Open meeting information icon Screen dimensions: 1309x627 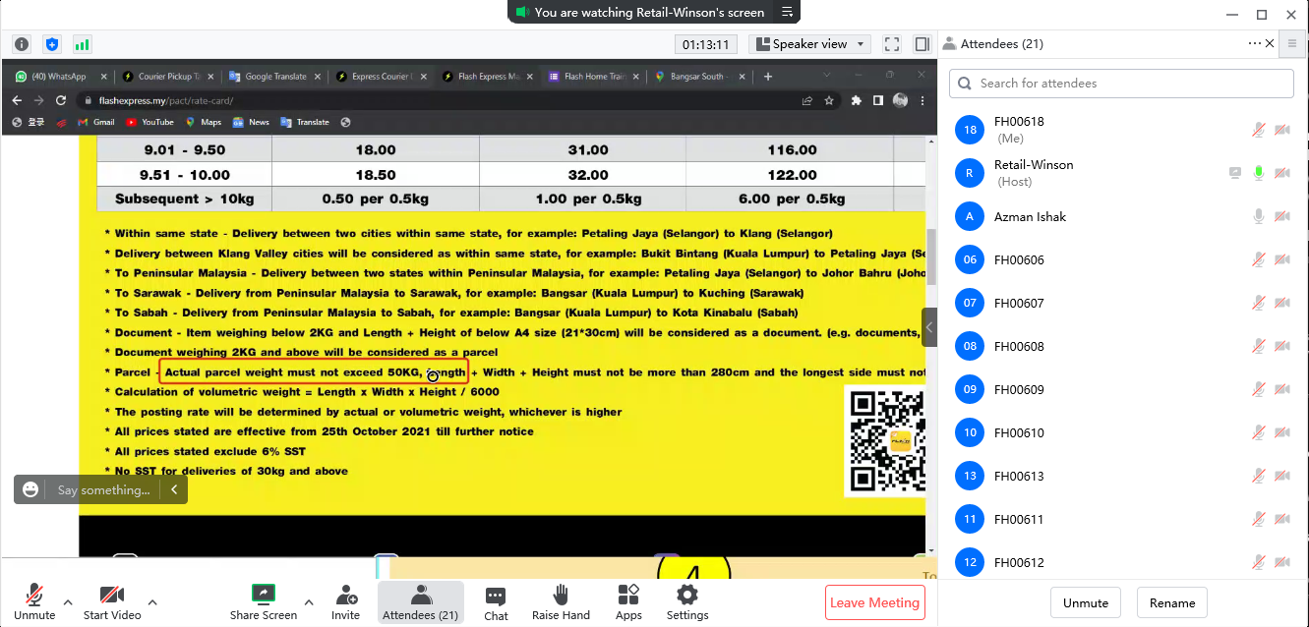pyautogui.click(x=22, y=44)
